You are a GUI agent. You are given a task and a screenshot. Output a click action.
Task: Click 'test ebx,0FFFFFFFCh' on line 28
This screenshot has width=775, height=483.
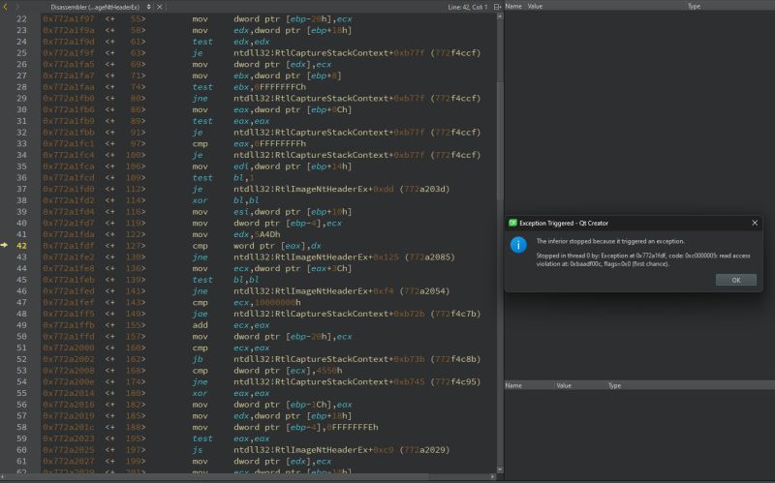click(249, 87)
